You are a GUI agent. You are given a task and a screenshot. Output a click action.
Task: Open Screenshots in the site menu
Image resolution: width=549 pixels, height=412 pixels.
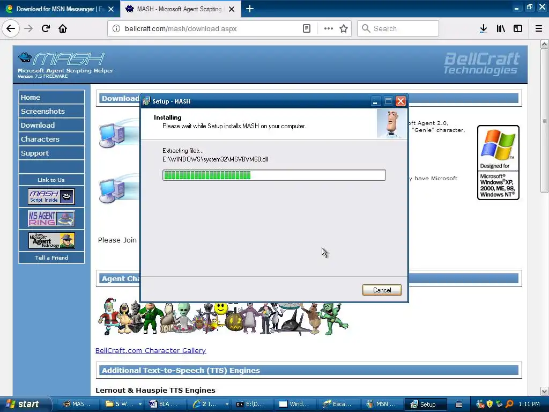point(51,111)
